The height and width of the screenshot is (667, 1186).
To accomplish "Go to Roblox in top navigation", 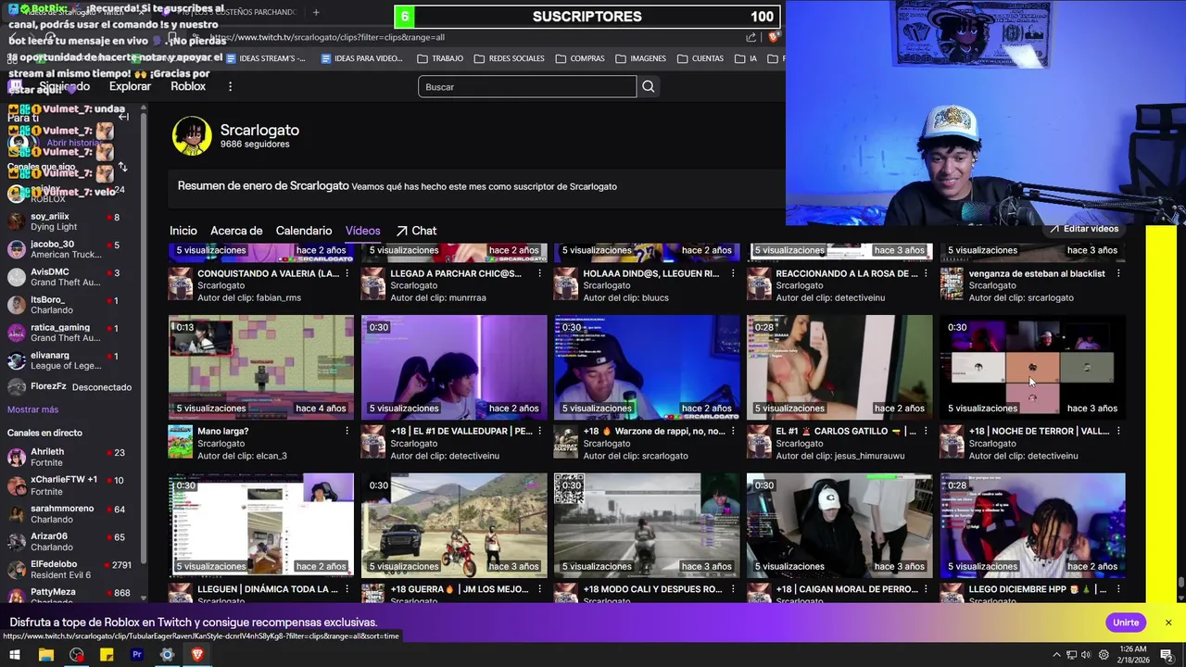I will click(188, 86).
